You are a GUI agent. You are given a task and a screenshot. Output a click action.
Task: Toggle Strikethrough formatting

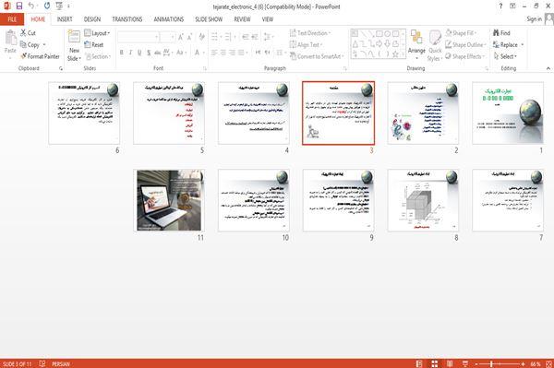(158, 53)
